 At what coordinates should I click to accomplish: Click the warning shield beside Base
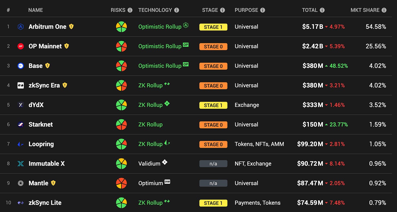tap(47, 66)
